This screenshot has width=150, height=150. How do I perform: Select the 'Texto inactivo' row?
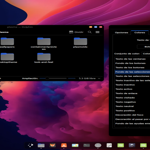pos(132,85)
